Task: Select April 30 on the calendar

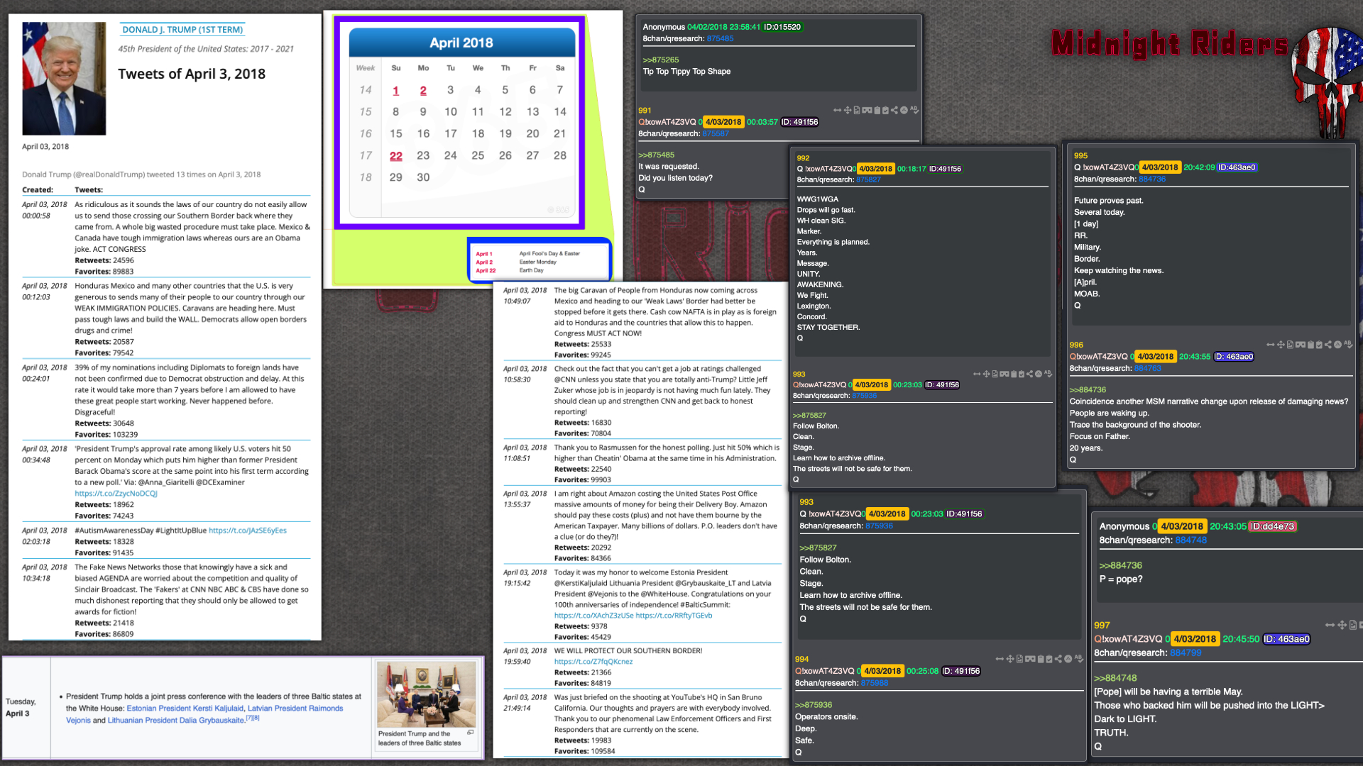Action: click(x=423, y=177)
